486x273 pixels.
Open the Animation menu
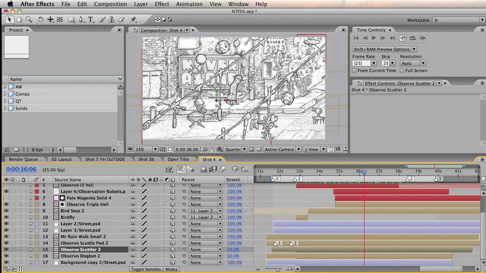189,4
